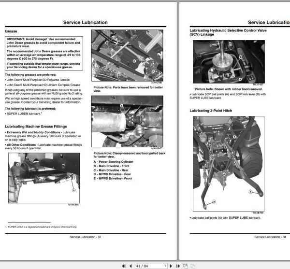The height and width of the screenshot is (269, 290).
Task: Click 'A - Power Steering Cylinder' legend entry
Action: point(114,162)
